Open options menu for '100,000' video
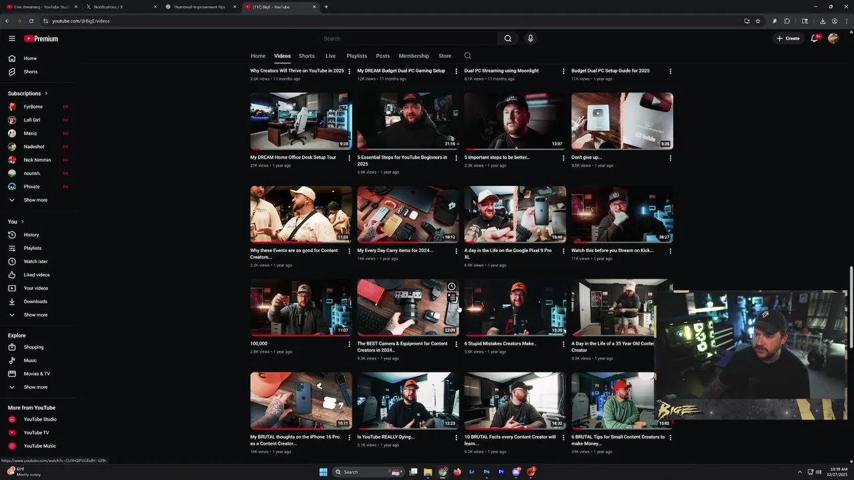Viewport: 854px width, 480px height. (349, 344)
